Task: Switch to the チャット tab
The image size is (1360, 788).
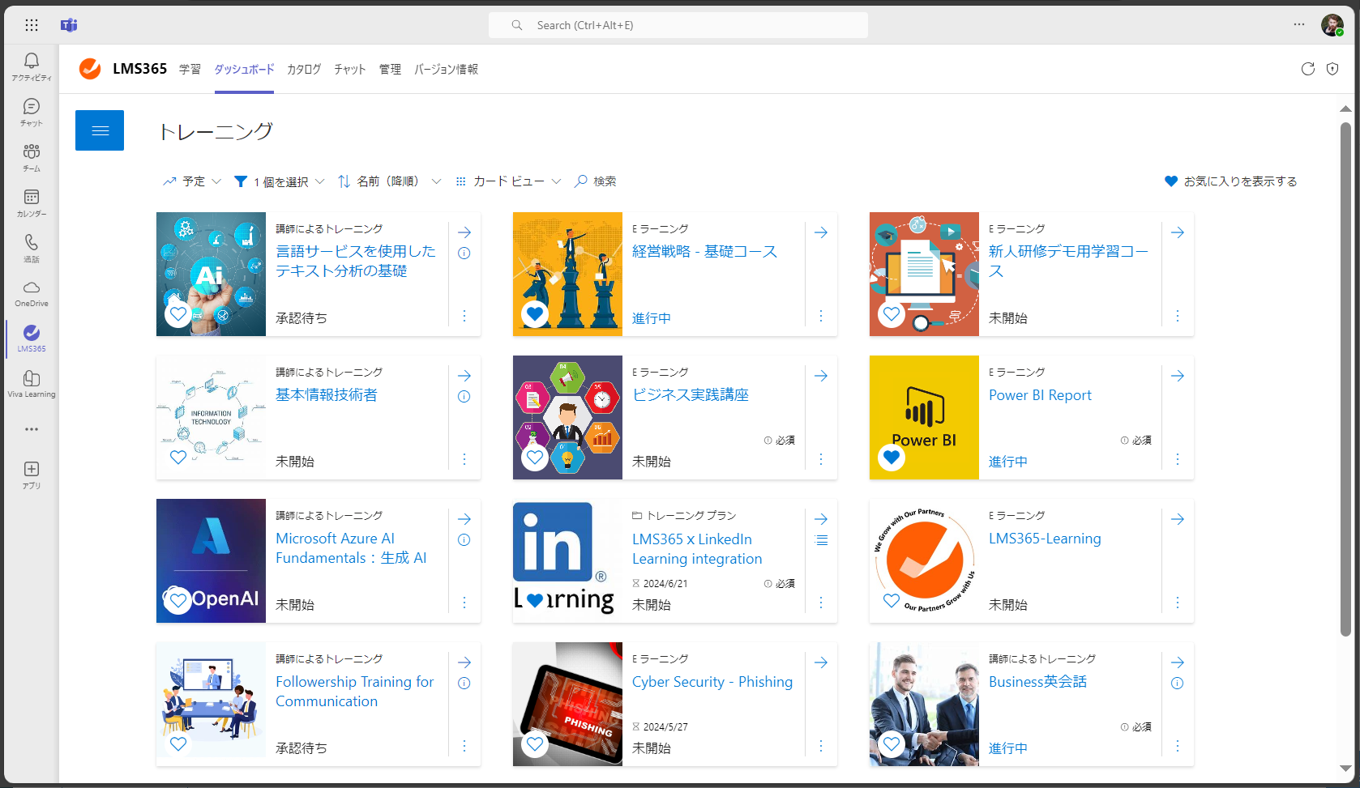Action: coord(350,70)
